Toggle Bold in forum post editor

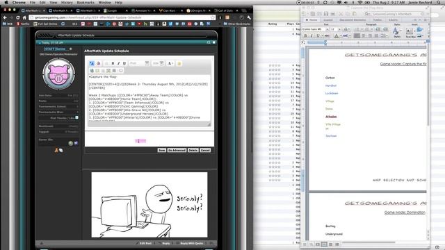(x=113, y=63)
